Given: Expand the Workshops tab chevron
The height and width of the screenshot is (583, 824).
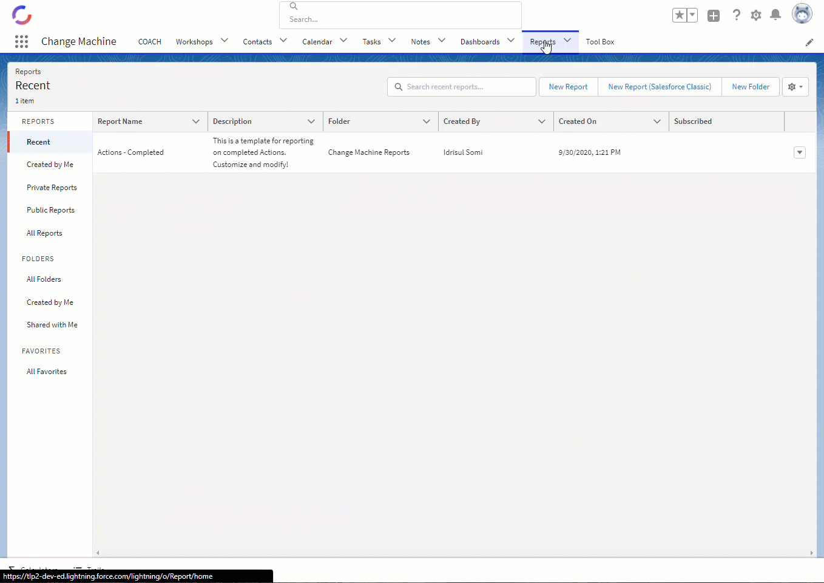Looking at the screenshot, I should point(225,41).
